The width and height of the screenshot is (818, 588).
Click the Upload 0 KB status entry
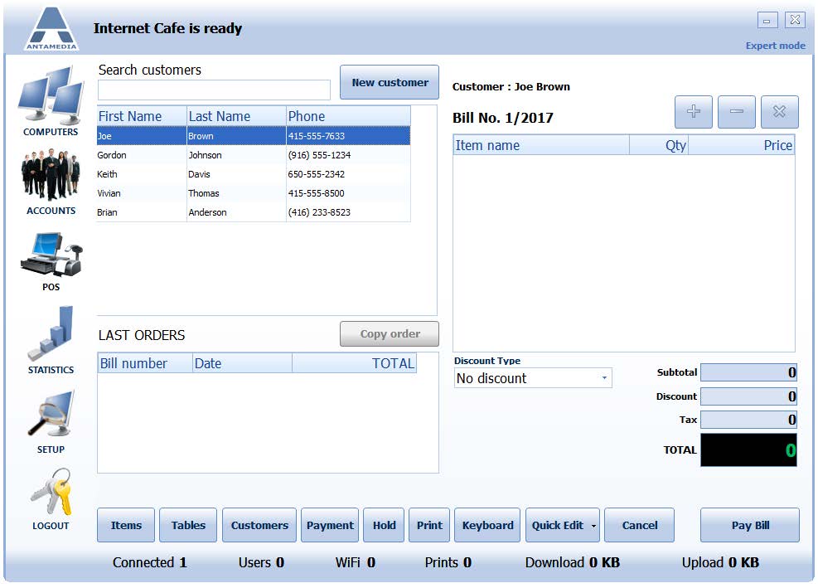click(x=720, y=563)
